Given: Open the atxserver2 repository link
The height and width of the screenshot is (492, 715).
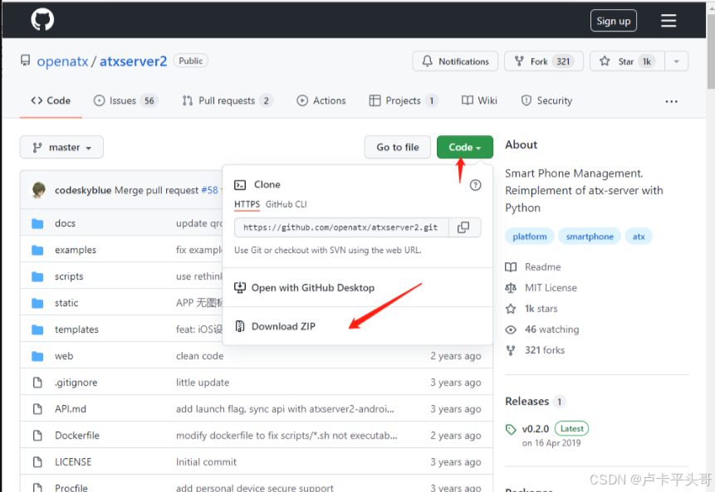Looking at the screenshot, I should tap(133, 61).
